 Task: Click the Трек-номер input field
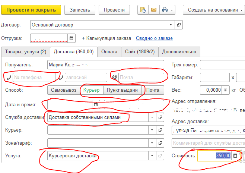point(222,65)
